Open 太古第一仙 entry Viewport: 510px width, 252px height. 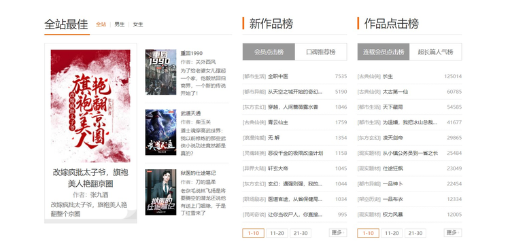pos(395,92)
